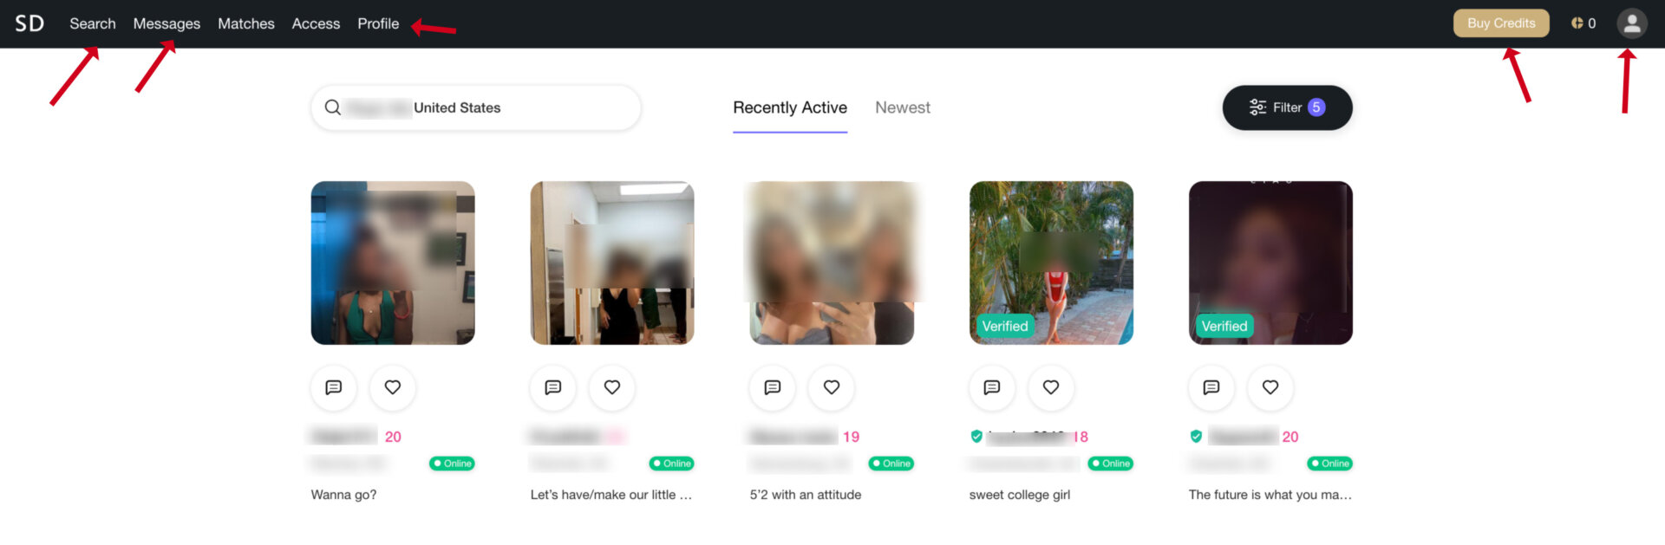Open the Profile navigation link
This screenshot has height=545, width=1665.
coord(378,23)
